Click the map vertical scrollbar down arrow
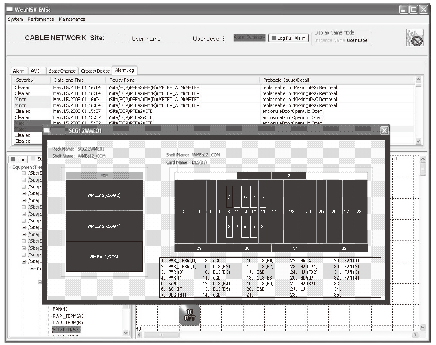Image resolution: width=436 pixels, height=345 pixels. (x=423, y=328)
